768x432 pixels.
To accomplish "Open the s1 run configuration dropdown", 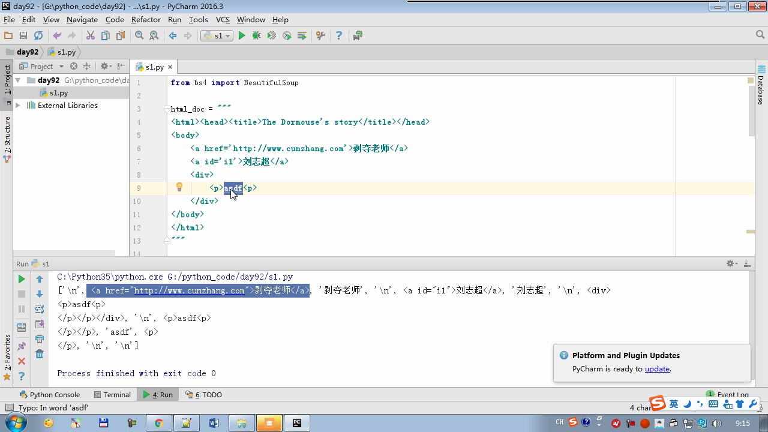I will (217, 36).
